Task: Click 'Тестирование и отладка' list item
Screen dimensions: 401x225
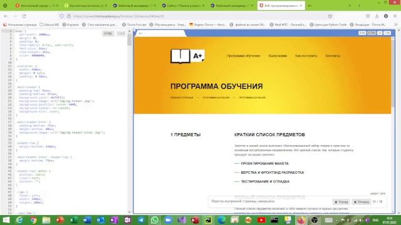Action: coord(265,182)
